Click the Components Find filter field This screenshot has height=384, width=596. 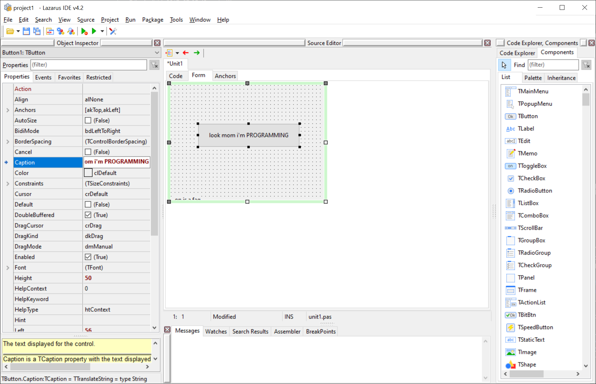click(x=553, y=65)
